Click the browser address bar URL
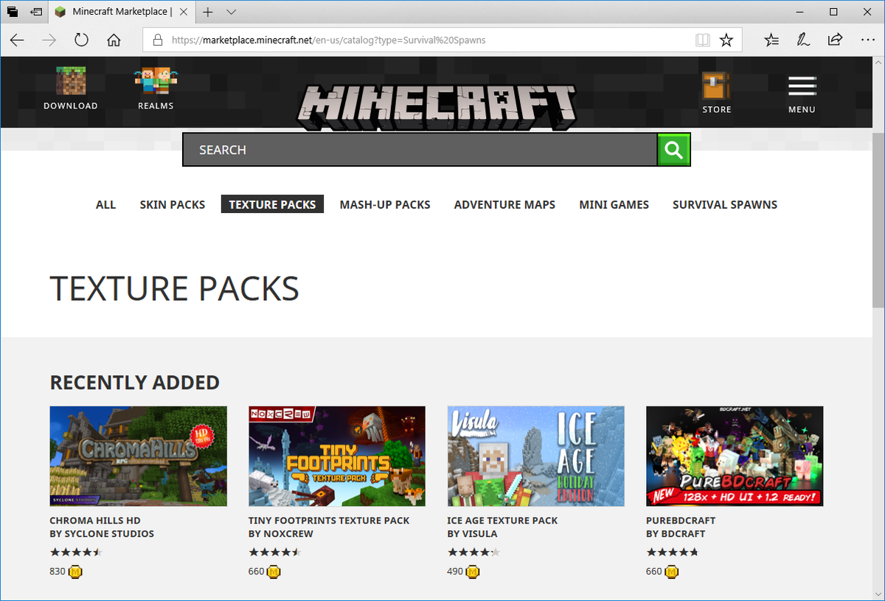This screenshot has width=885, height=601. pyautogui.click(x=329, y=40)
